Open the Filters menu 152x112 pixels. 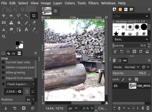(x=93, y=3)
